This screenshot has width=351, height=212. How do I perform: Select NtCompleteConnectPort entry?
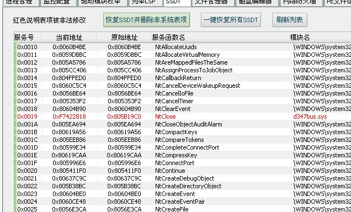[187, 147]
